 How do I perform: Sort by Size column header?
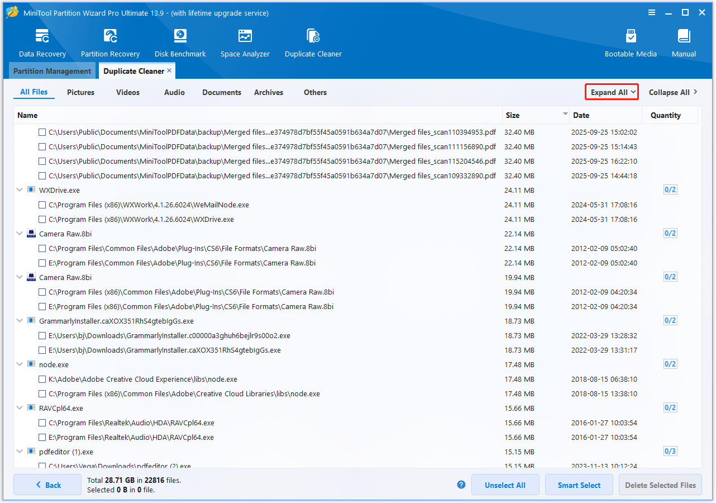pos(536,115)
